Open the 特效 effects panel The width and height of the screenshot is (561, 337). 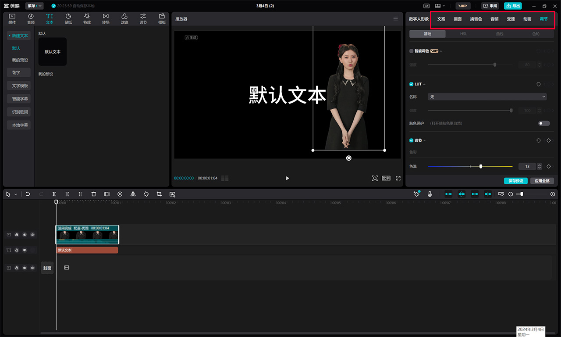[x=87, y=18]
